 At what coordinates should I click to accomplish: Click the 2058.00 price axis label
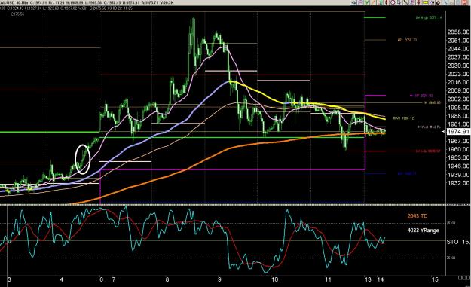458,32
